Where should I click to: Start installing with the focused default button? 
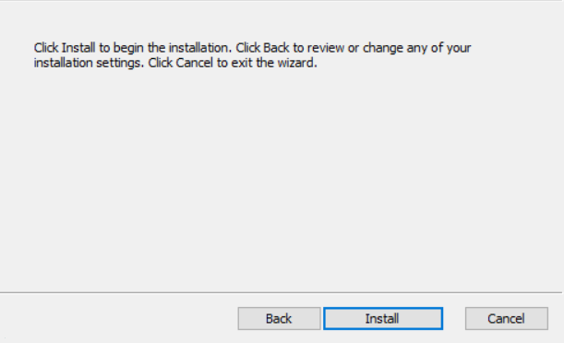(383, 318)
